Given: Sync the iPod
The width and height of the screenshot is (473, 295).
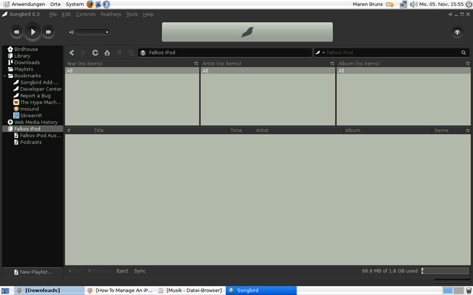Looking at the screenshot, I should pyautogui.click(x=140, y=271).
